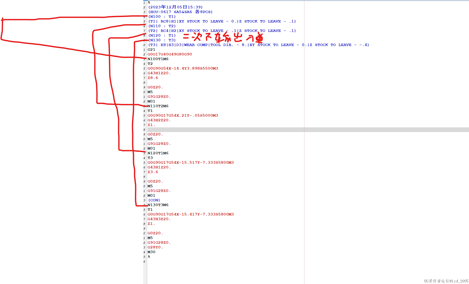Click the date comment line "(2023年12月05日15:39)"

point(175,7)
